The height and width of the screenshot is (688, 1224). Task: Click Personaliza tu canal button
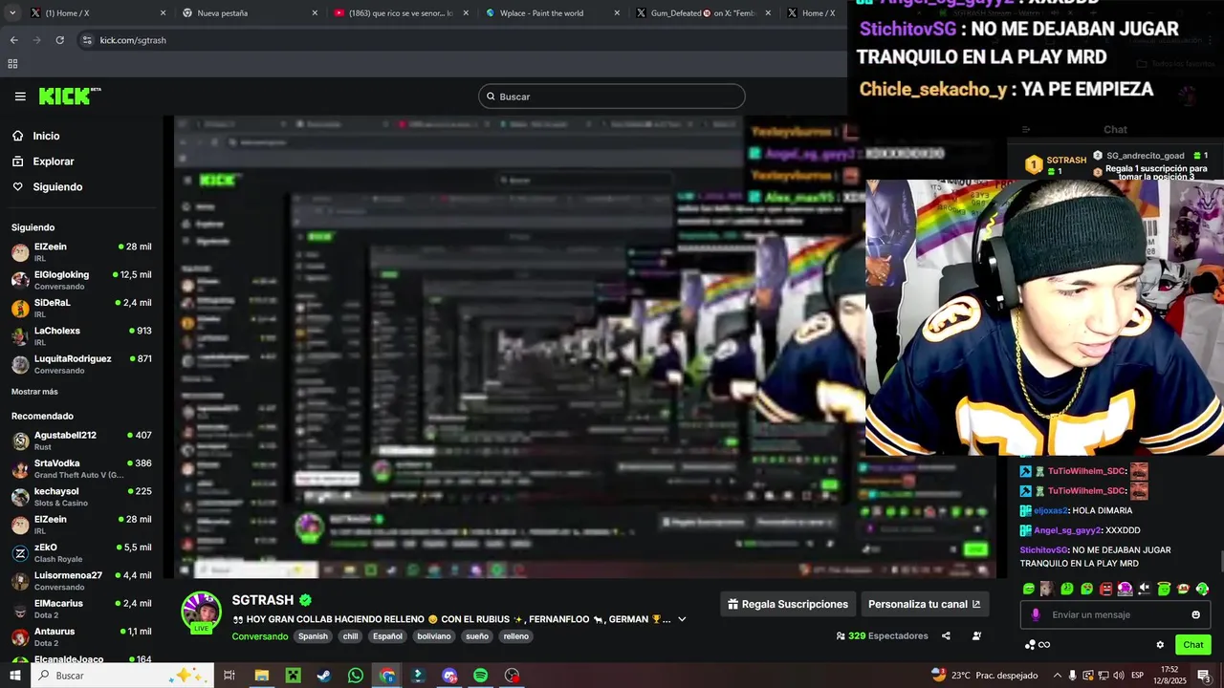click(924, 604)
